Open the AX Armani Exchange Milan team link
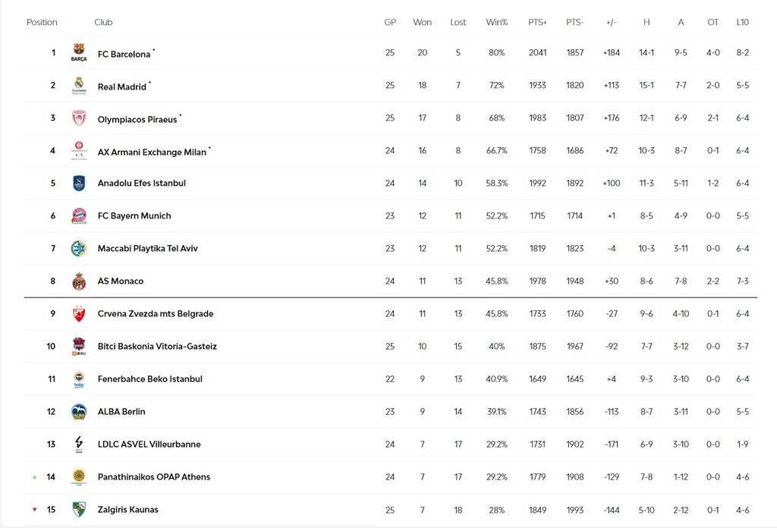The width and height of the screenshot is (777, 528). coord(152,152)
